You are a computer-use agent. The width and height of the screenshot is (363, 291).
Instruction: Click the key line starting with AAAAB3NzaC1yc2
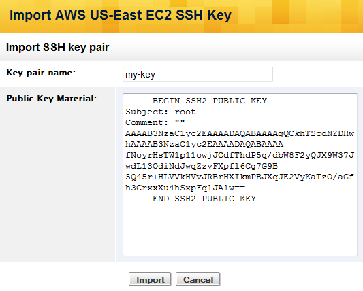pyautogui.click(x=240, y=133)
